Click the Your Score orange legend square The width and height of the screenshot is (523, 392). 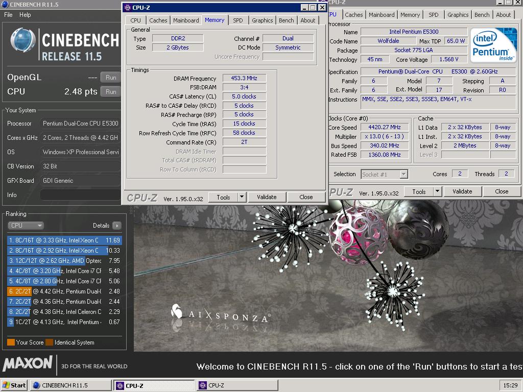(11, 342)
